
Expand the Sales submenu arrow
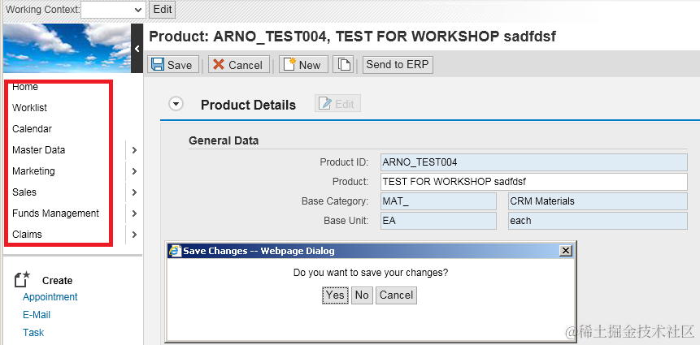pyautogui.click(x=133, y=192)
